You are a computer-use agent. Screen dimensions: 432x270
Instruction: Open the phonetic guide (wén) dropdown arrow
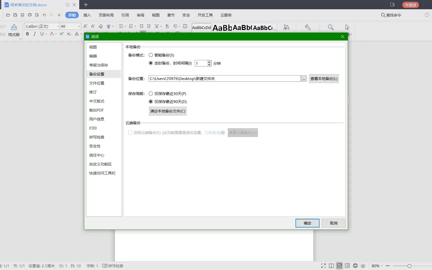113,26
